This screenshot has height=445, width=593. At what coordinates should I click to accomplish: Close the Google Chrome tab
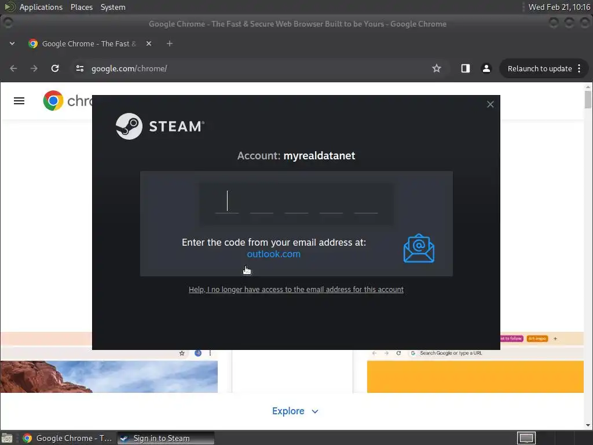coord(149,43)
